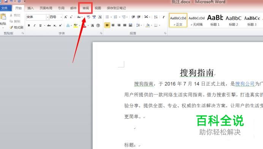263x149 pixels.
Task: Open the font size dropdown (四号)
Action: [61, 17]
